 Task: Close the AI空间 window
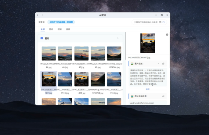[x=167, y=15]
